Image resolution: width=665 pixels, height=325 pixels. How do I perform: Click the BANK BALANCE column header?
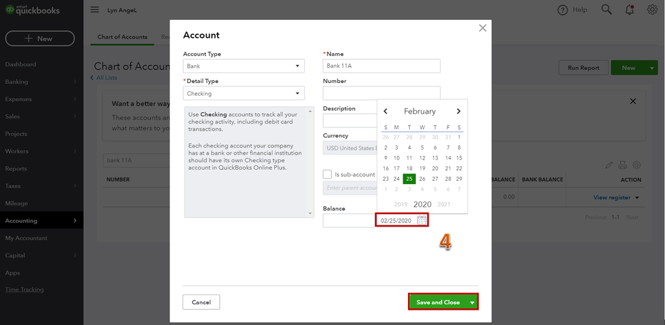coord(543,179)
